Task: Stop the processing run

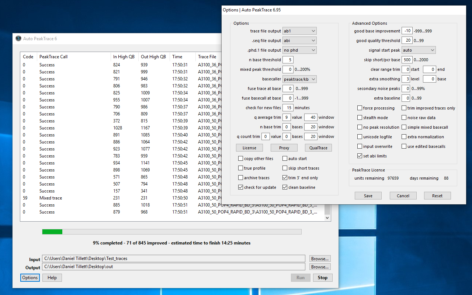Action: [x=323, y=278]
